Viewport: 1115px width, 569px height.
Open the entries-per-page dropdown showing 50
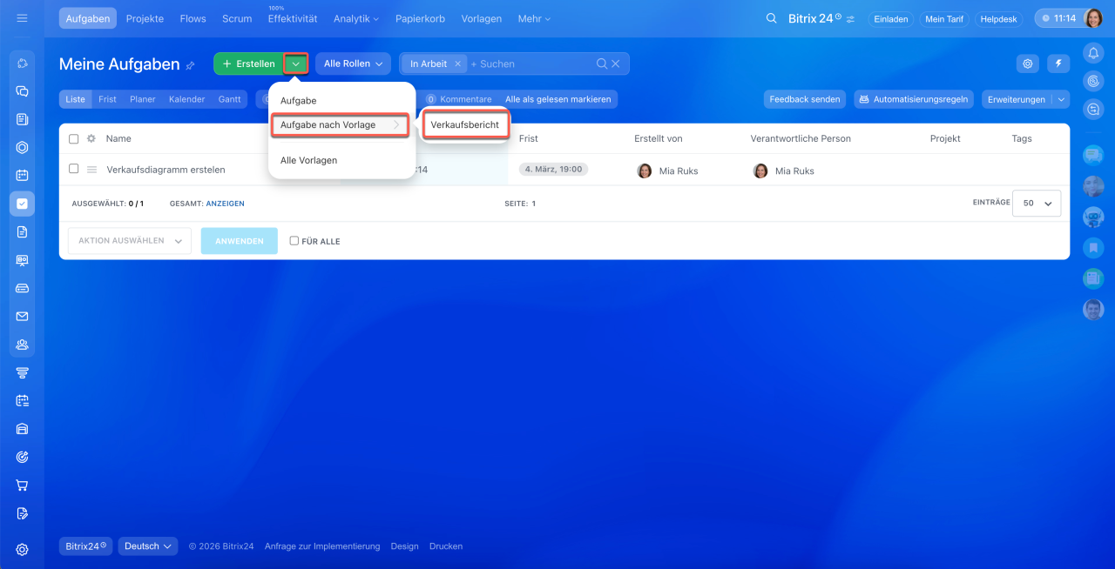(1037, 203)
